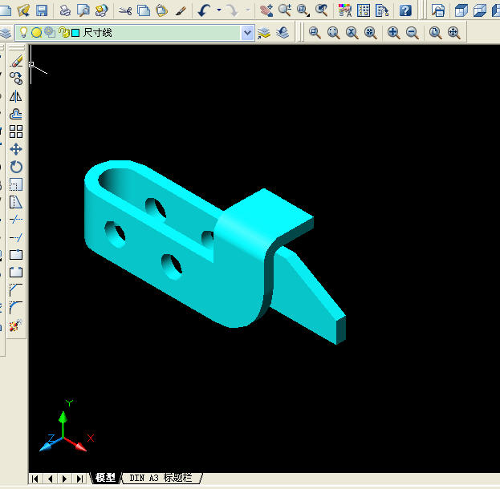The width and height of the screenshot is (500, 489).
Task: Click the Match Properties brush icon
Action: point(180,10)
